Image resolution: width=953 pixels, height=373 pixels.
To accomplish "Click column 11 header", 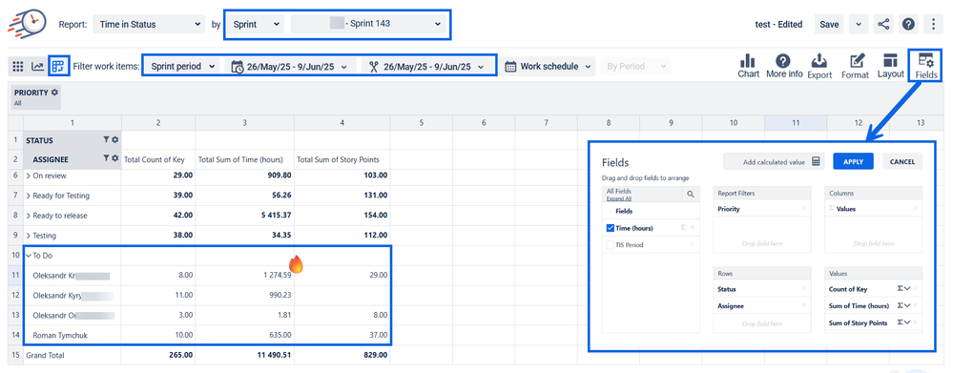I will point(795,122).
